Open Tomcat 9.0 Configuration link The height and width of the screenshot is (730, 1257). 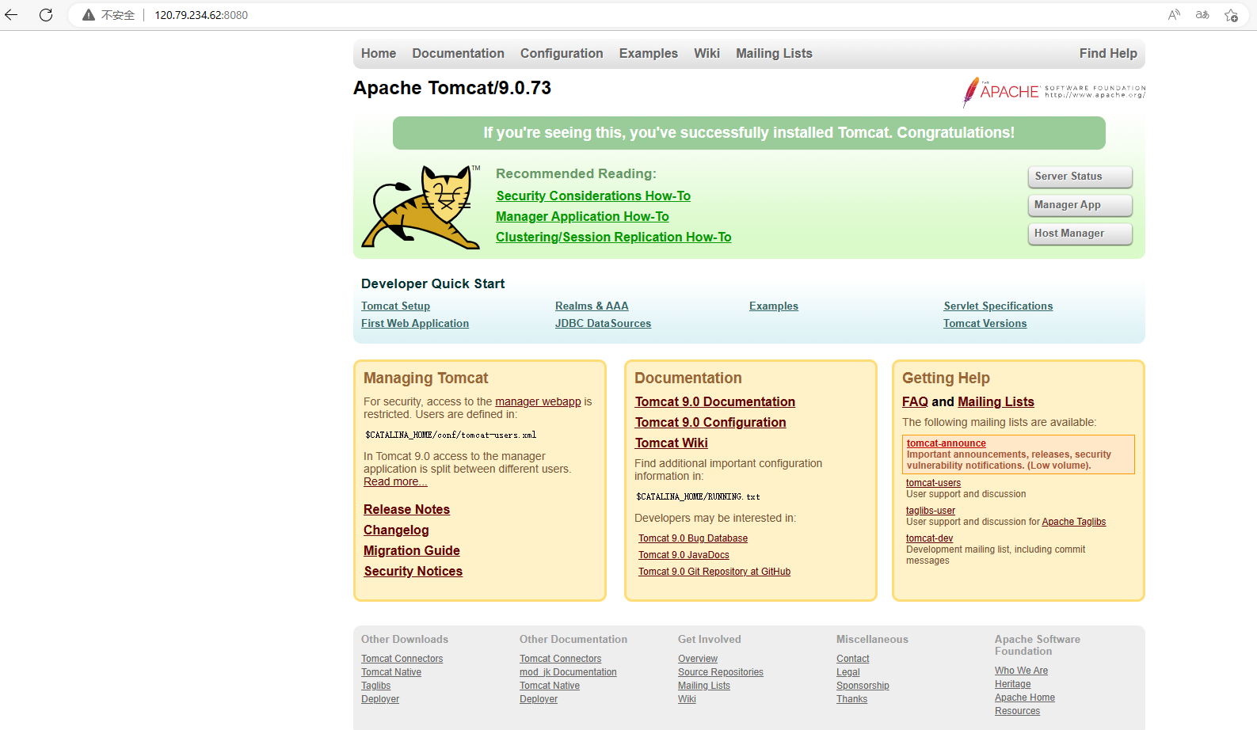pyautogui.click(x=710, y=422)
